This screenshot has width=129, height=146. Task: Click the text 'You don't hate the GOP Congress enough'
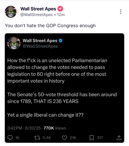50,26
